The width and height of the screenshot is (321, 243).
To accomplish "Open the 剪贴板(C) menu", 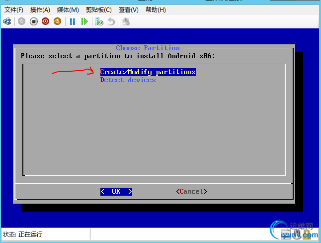I will coord(99,9).
